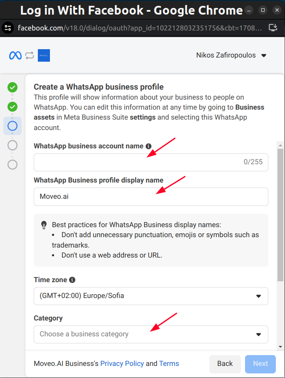The height and width of the screenshot is (378, 285).
Task: Click the blue Moveo app logo thumbnail
Action: coord(44,55)
